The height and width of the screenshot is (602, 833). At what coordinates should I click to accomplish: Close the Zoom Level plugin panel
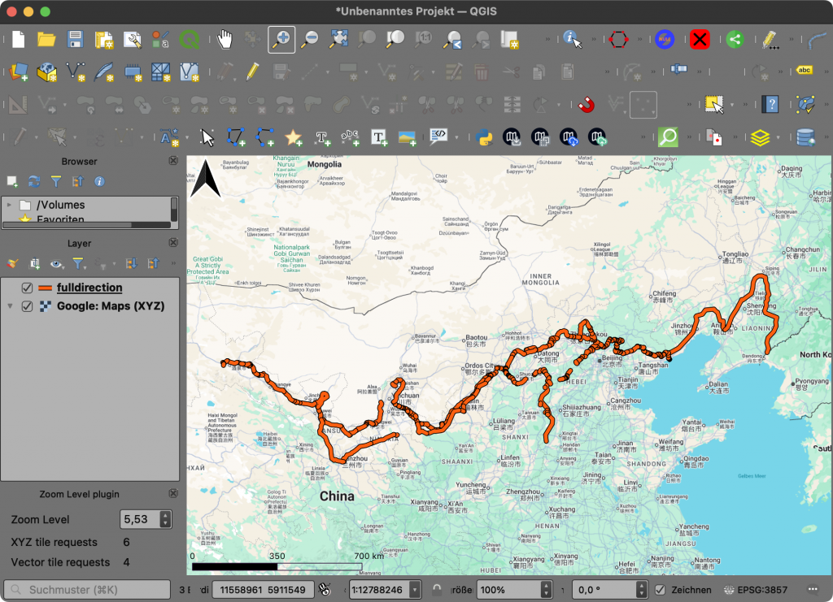[x=173, y=494]
